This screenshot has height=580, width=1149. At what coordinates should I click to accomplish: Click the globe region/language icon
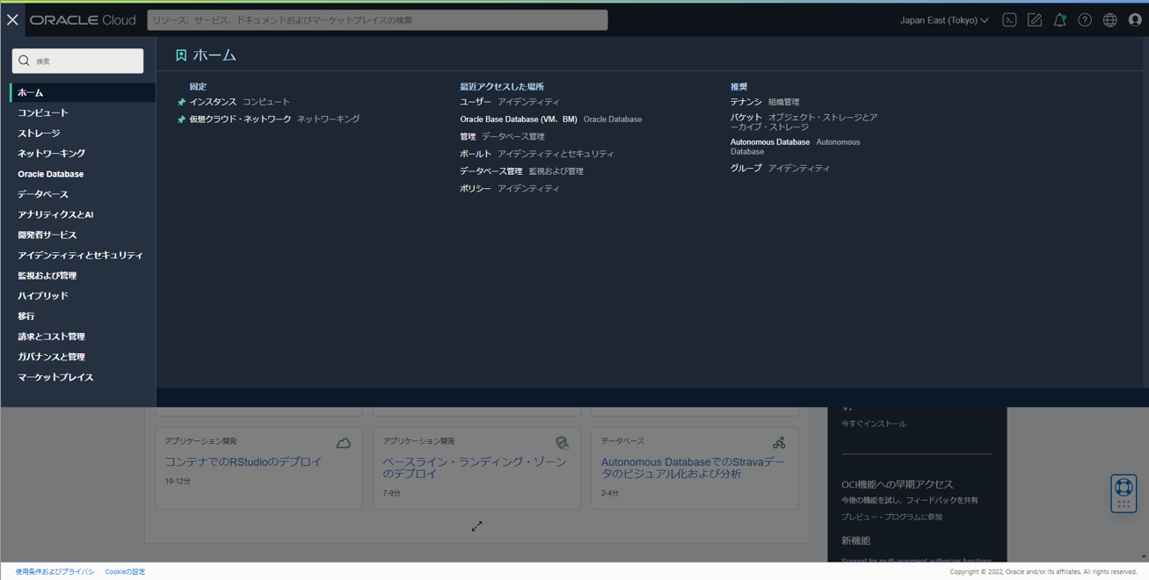point(1109,18)
